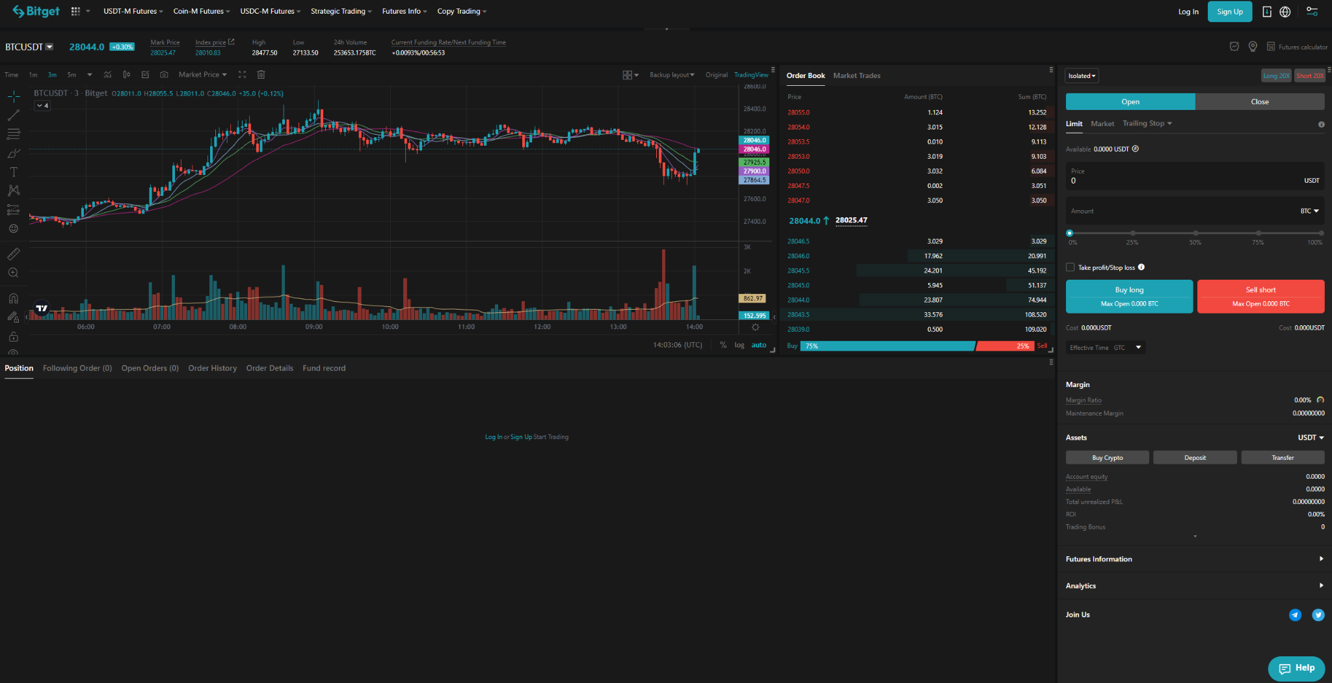Toggle percent scale on chart

pyautogui.click(x=723, y=345)
